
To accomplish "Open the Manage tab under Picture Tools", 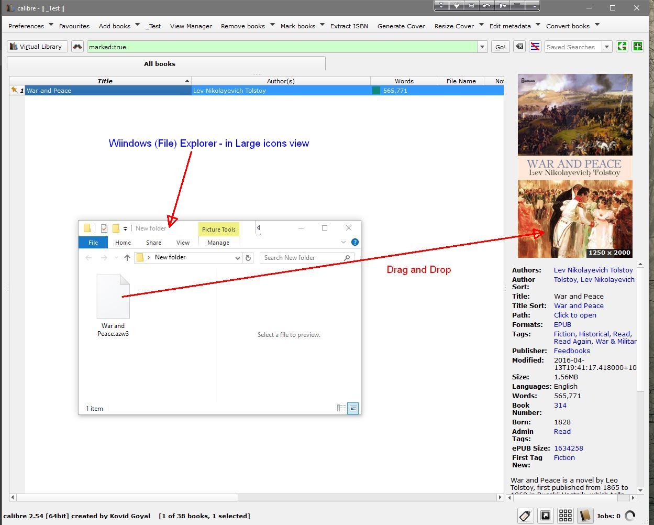I will pyautogui.click(x=218, y=243).
